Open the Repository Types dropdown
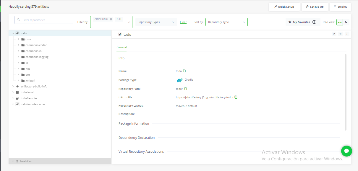This screenshot has width=358, height=171. [x=156, y=22]
